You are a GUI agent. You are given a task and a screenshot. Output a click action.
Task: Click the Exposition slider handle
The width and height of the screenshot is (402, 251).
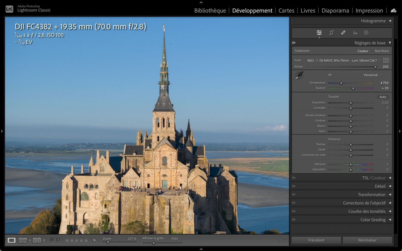(351, 103)
